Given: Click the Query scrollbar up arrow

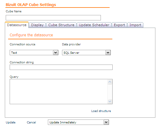Looking at the screenshot, I should pos(110,82).
